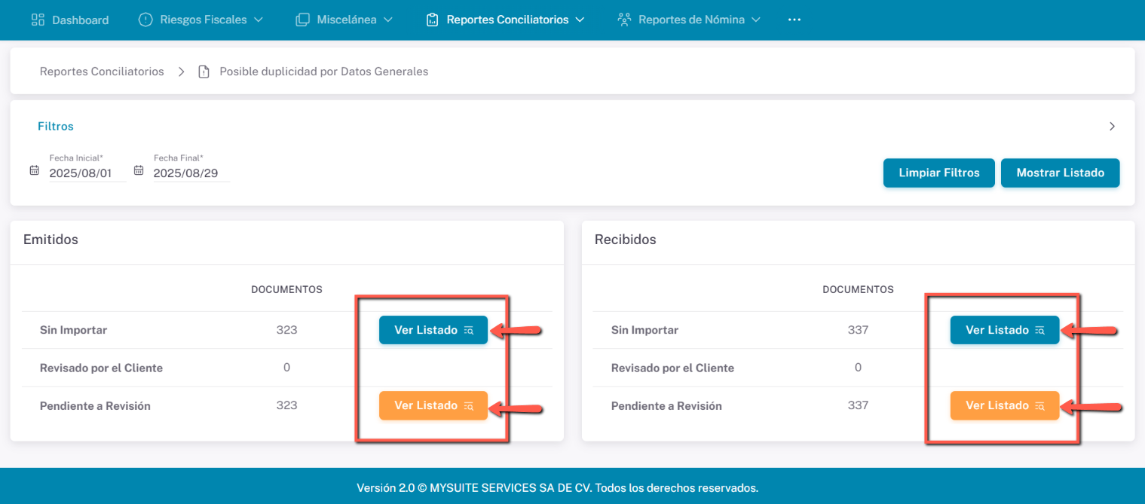Click the Miscelánea stacked pages icon
This screenshot has height=504, width=1145.
coord(302,20)
